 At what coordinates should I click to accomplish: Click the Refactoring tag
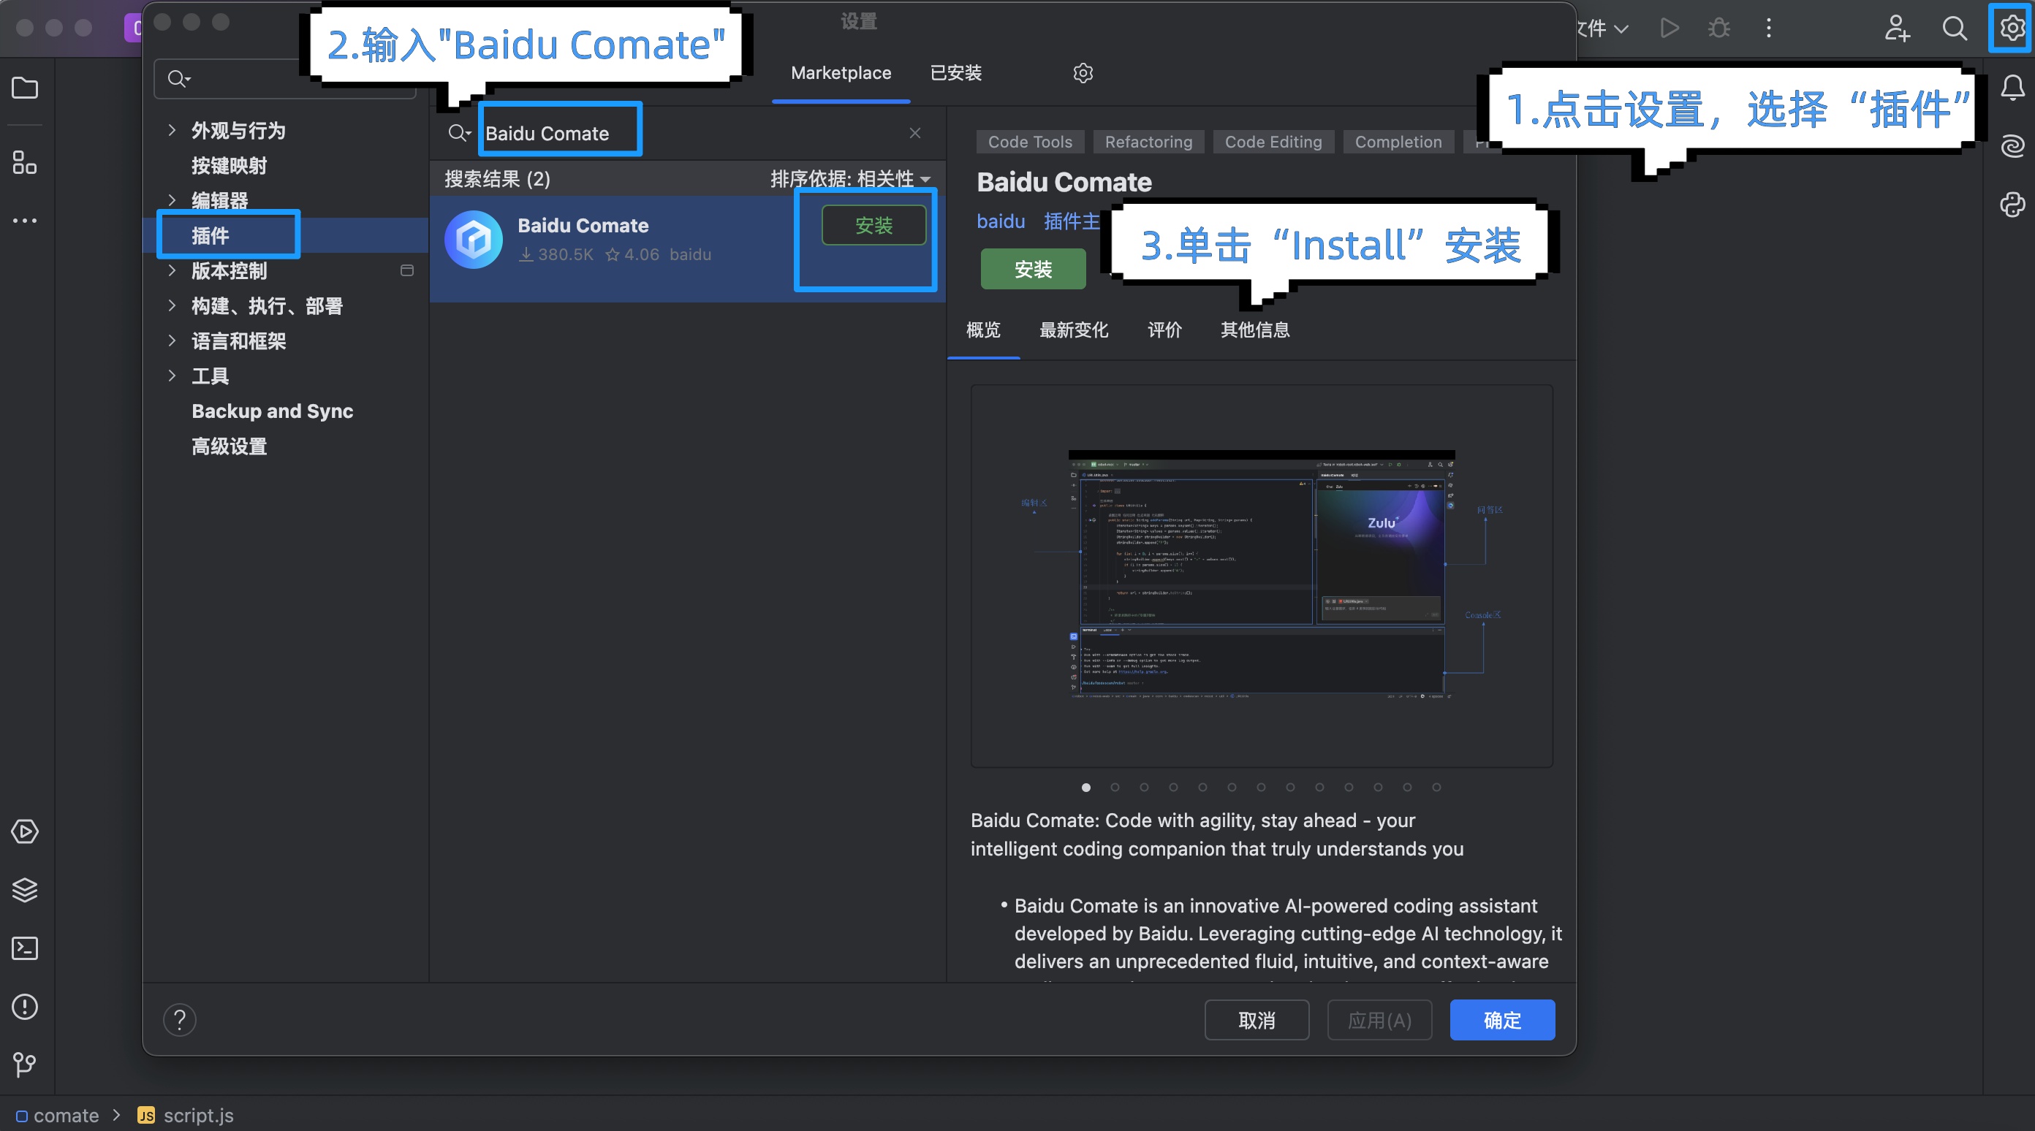(x=1148, y=142)
